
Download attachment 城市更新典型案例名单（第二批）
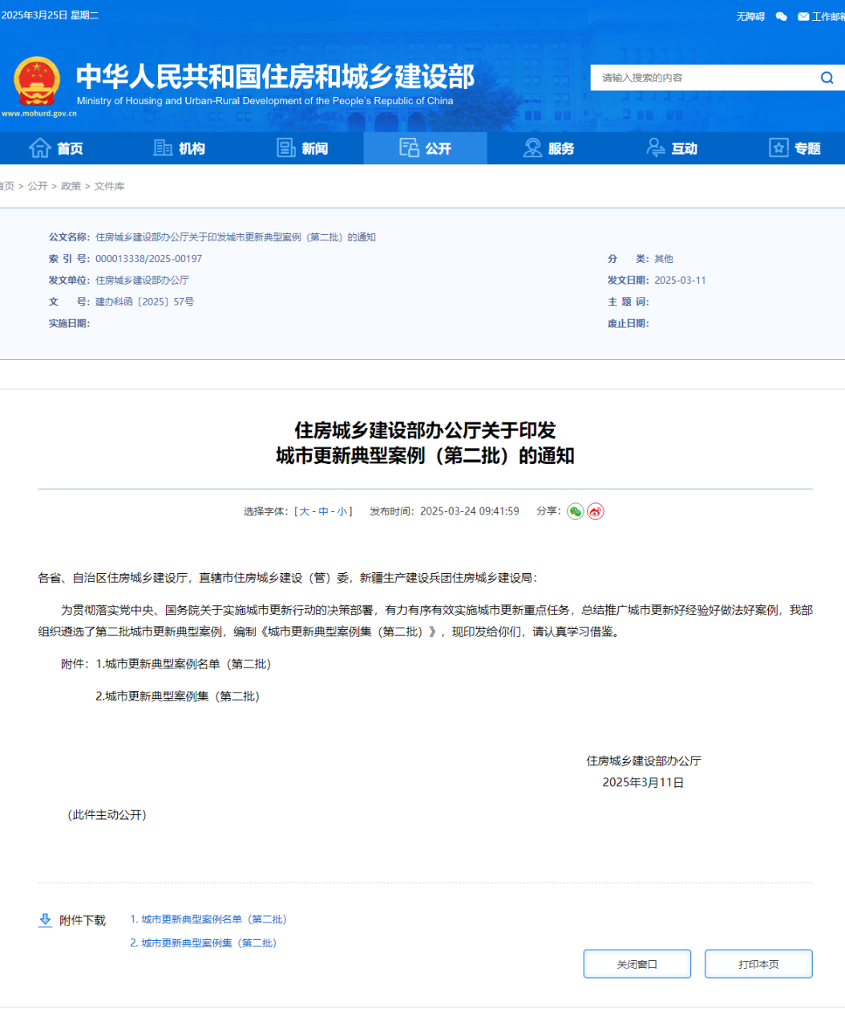coord(208,919)
